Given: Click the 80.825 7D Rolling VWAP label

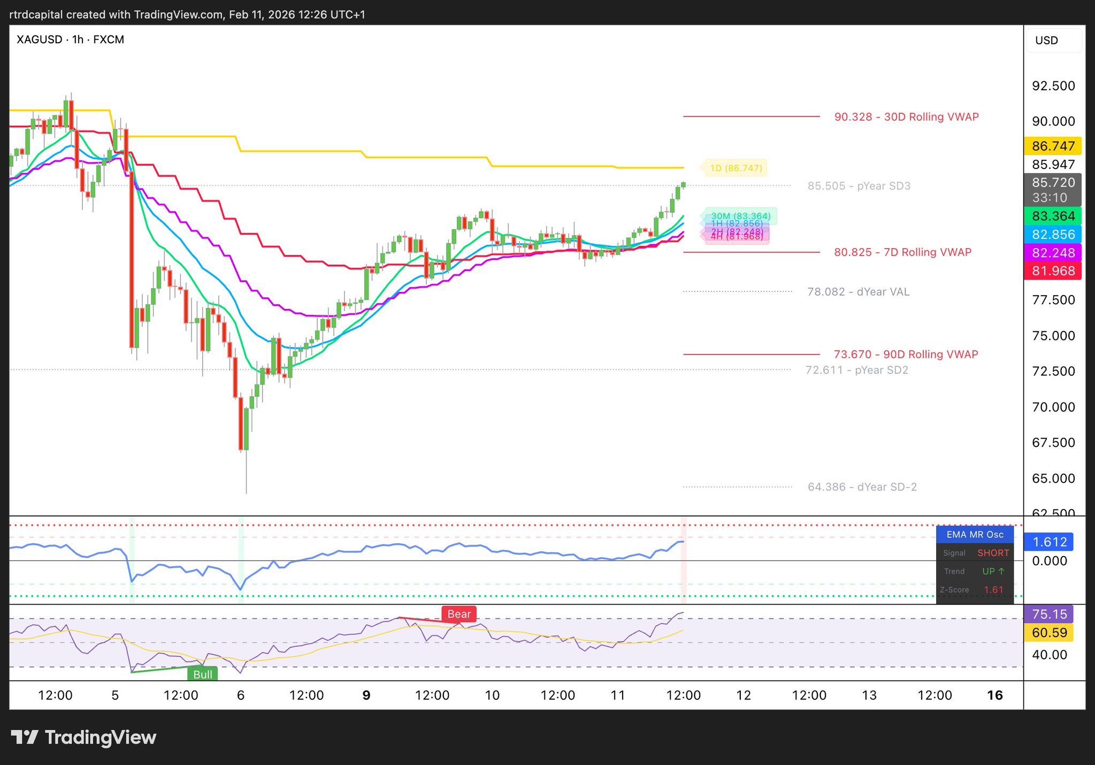Looking at the screenshot, I should [902, 252].
